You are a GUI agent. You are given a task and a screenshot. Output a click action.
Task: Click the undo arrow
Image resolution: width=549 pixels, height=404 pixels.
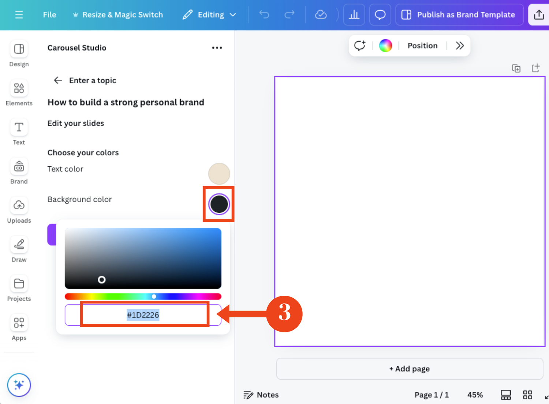pos(264,15)
